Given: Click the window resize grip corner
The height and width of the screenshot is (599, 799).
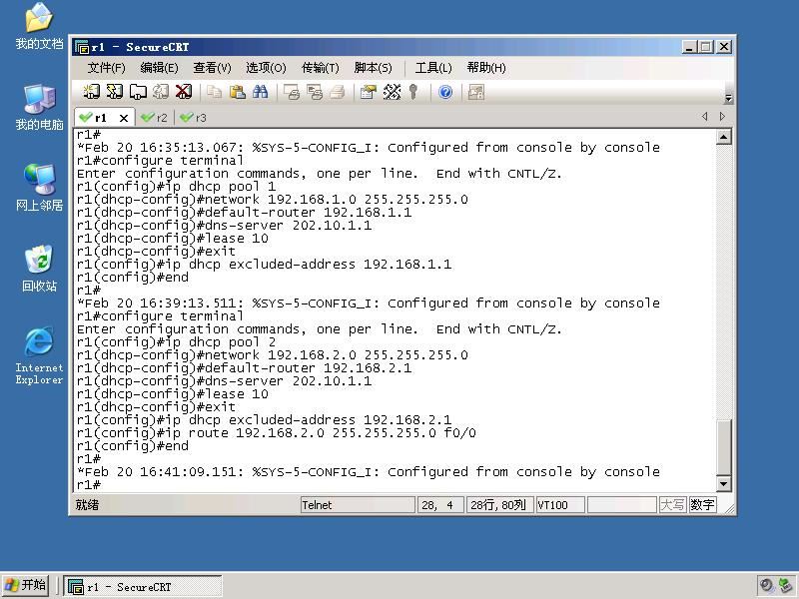Looking at the screenshot, I should (730, 508).
